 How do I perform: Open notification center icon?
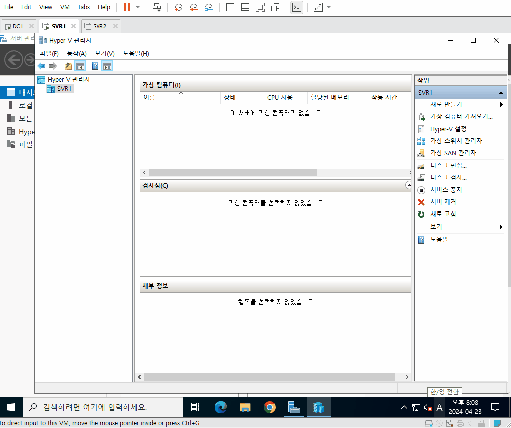pyautogui.click(x=495, y=407)
